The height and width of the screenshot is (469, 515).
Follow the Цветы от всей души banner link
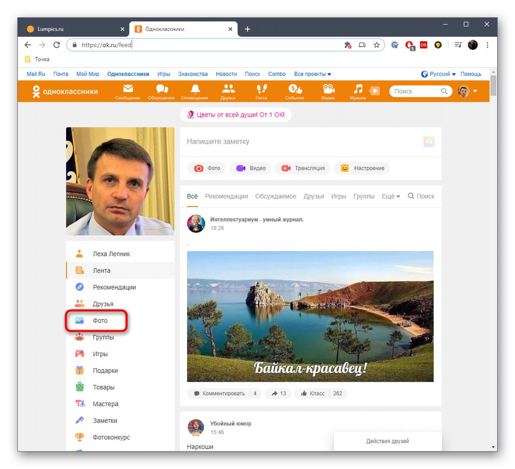(235, 114)
